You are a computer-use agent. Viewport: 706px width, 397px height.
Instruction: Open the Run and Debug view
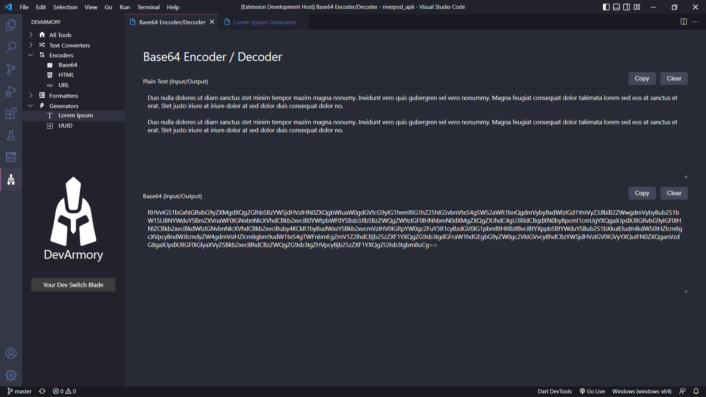coord(11,91)
